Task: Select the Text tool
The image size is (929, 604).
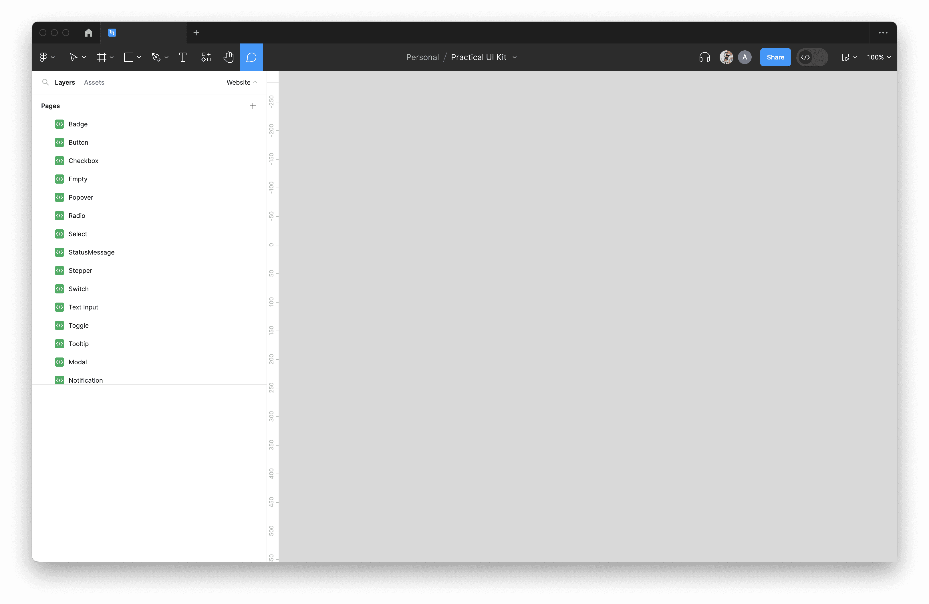Action: [x=182, y=57]
